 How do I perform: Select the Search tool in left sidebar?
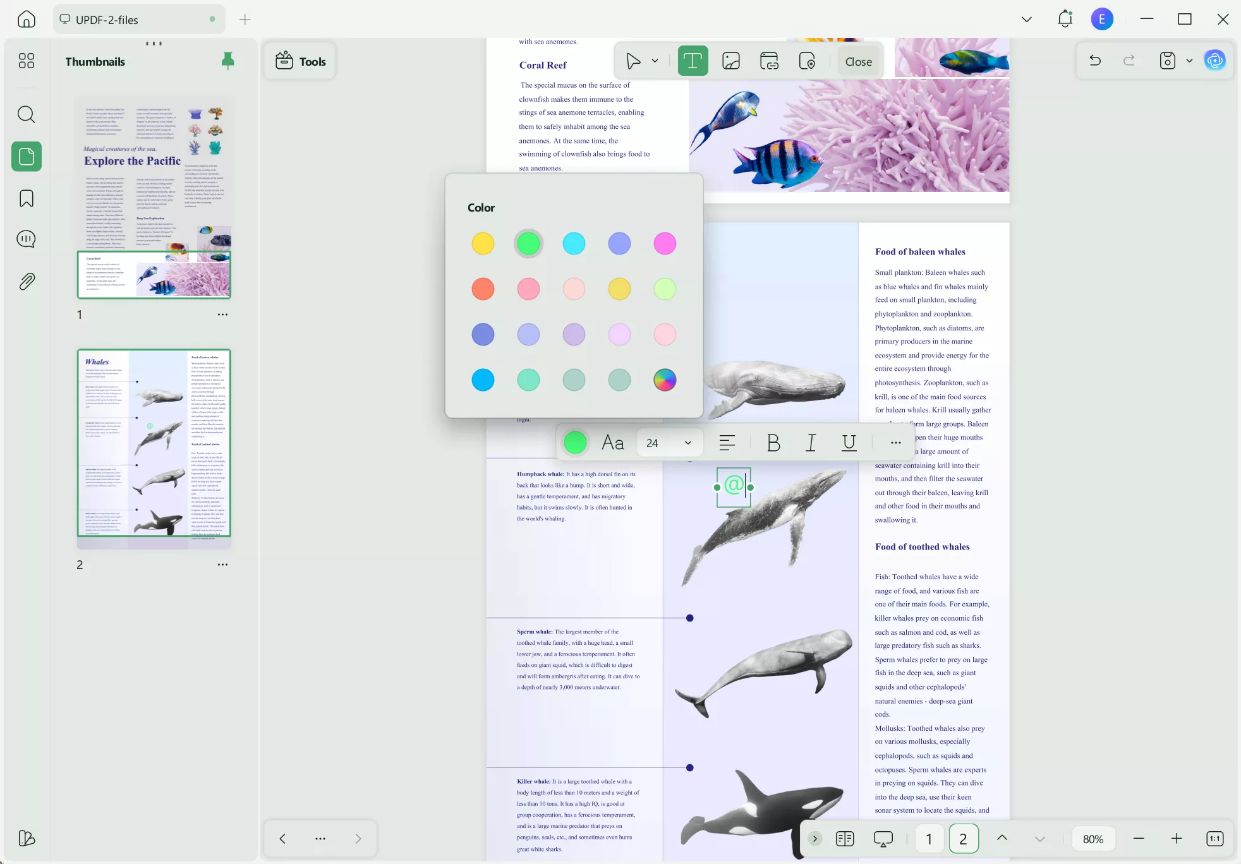pyautogui.click(x=26, y=114)
